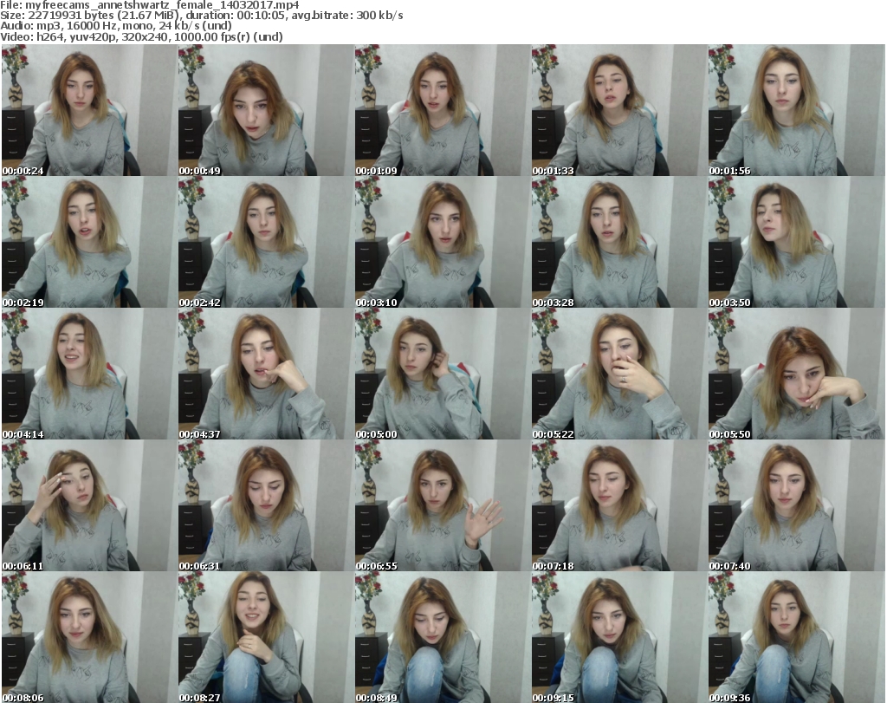Select the thumbnail timestamped 00:02:42
The image size is (887, 703).
tap(266, 242)
